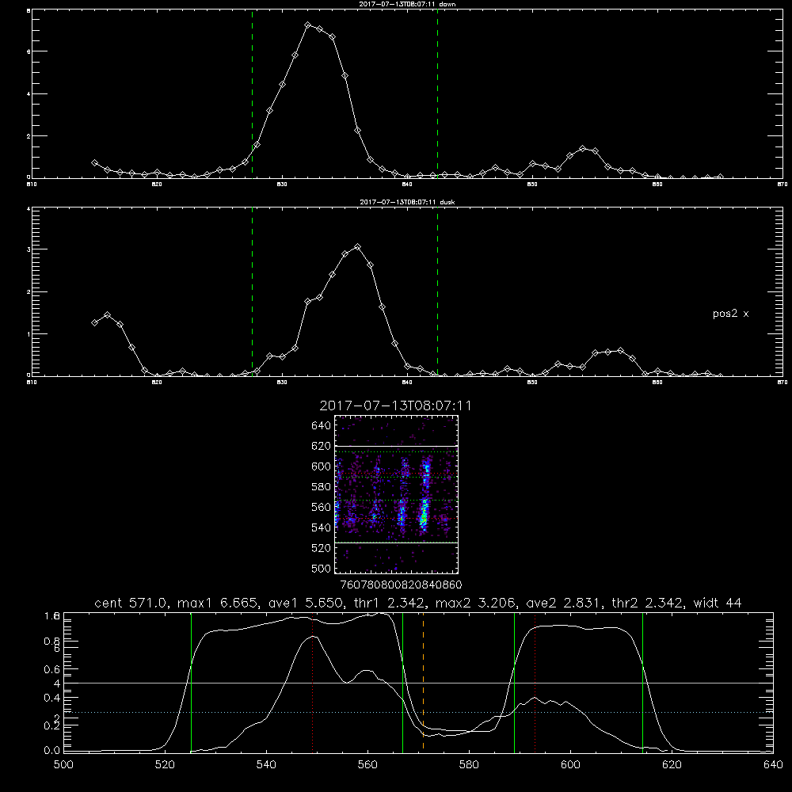
Task: Click the right green dashed line in dusk plot
Action: pyautogui.click(x=437, y=291)
